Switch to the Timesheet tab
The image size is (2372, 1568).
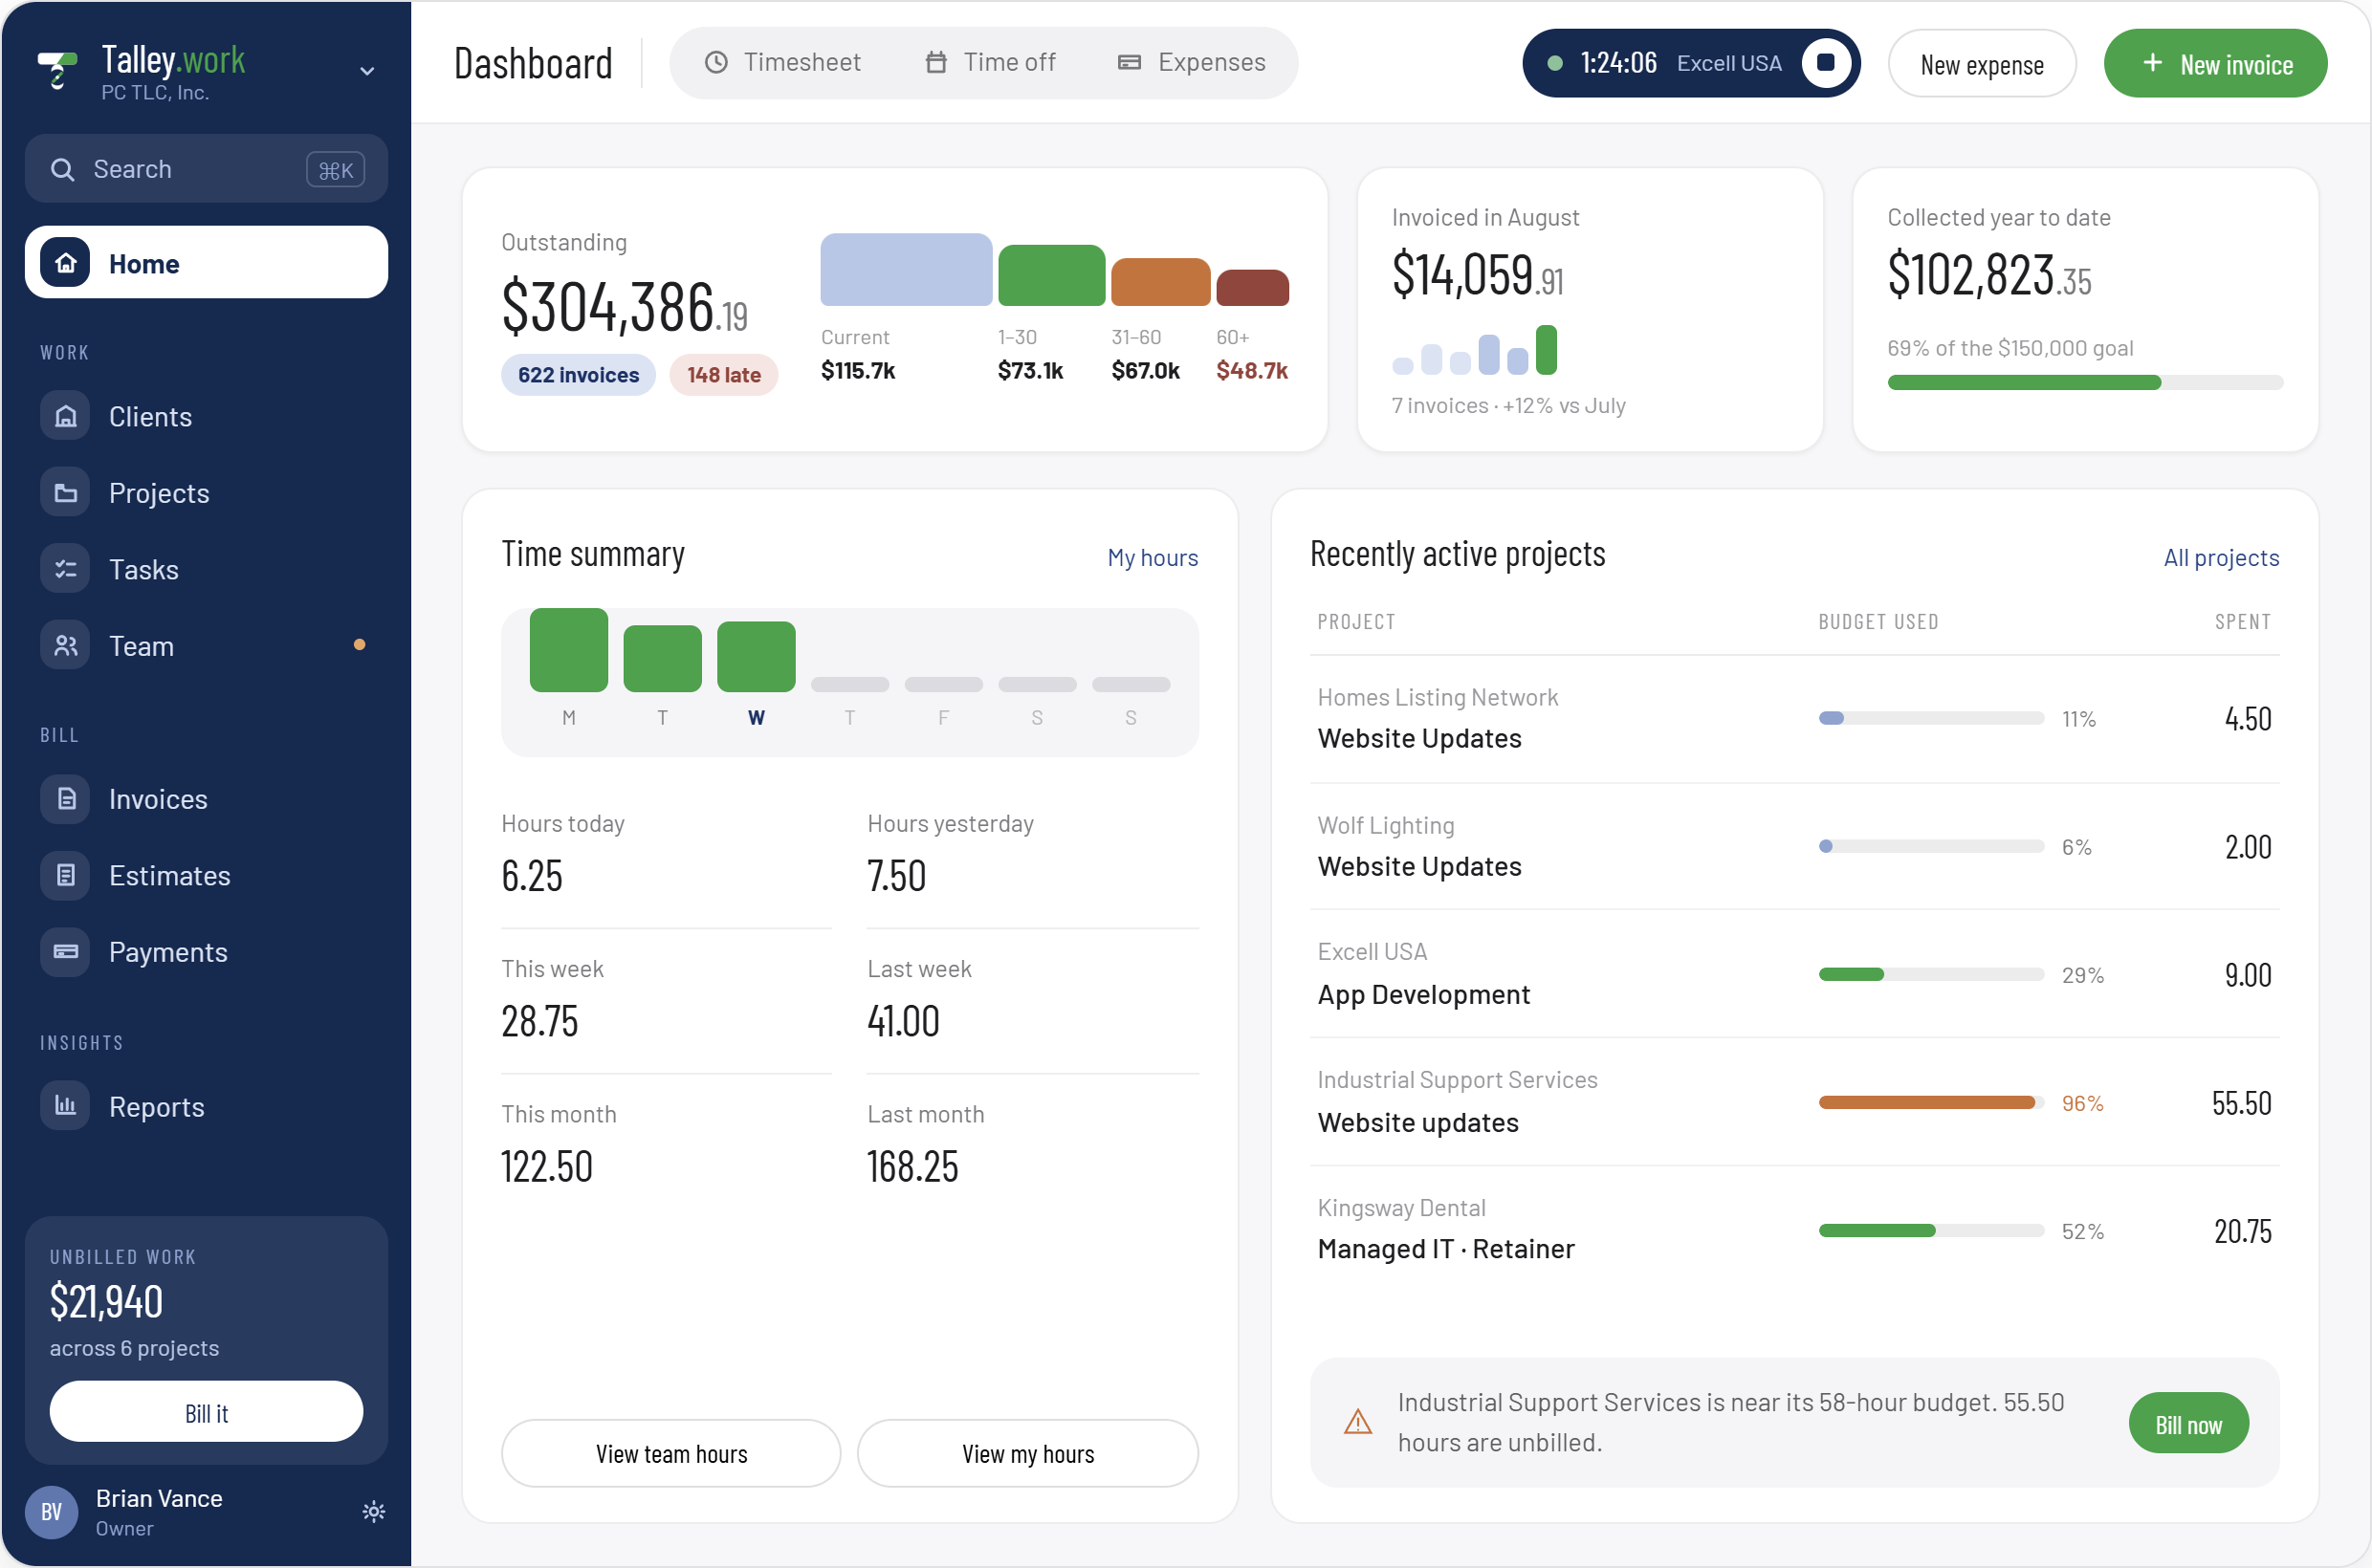pos(783,63)
